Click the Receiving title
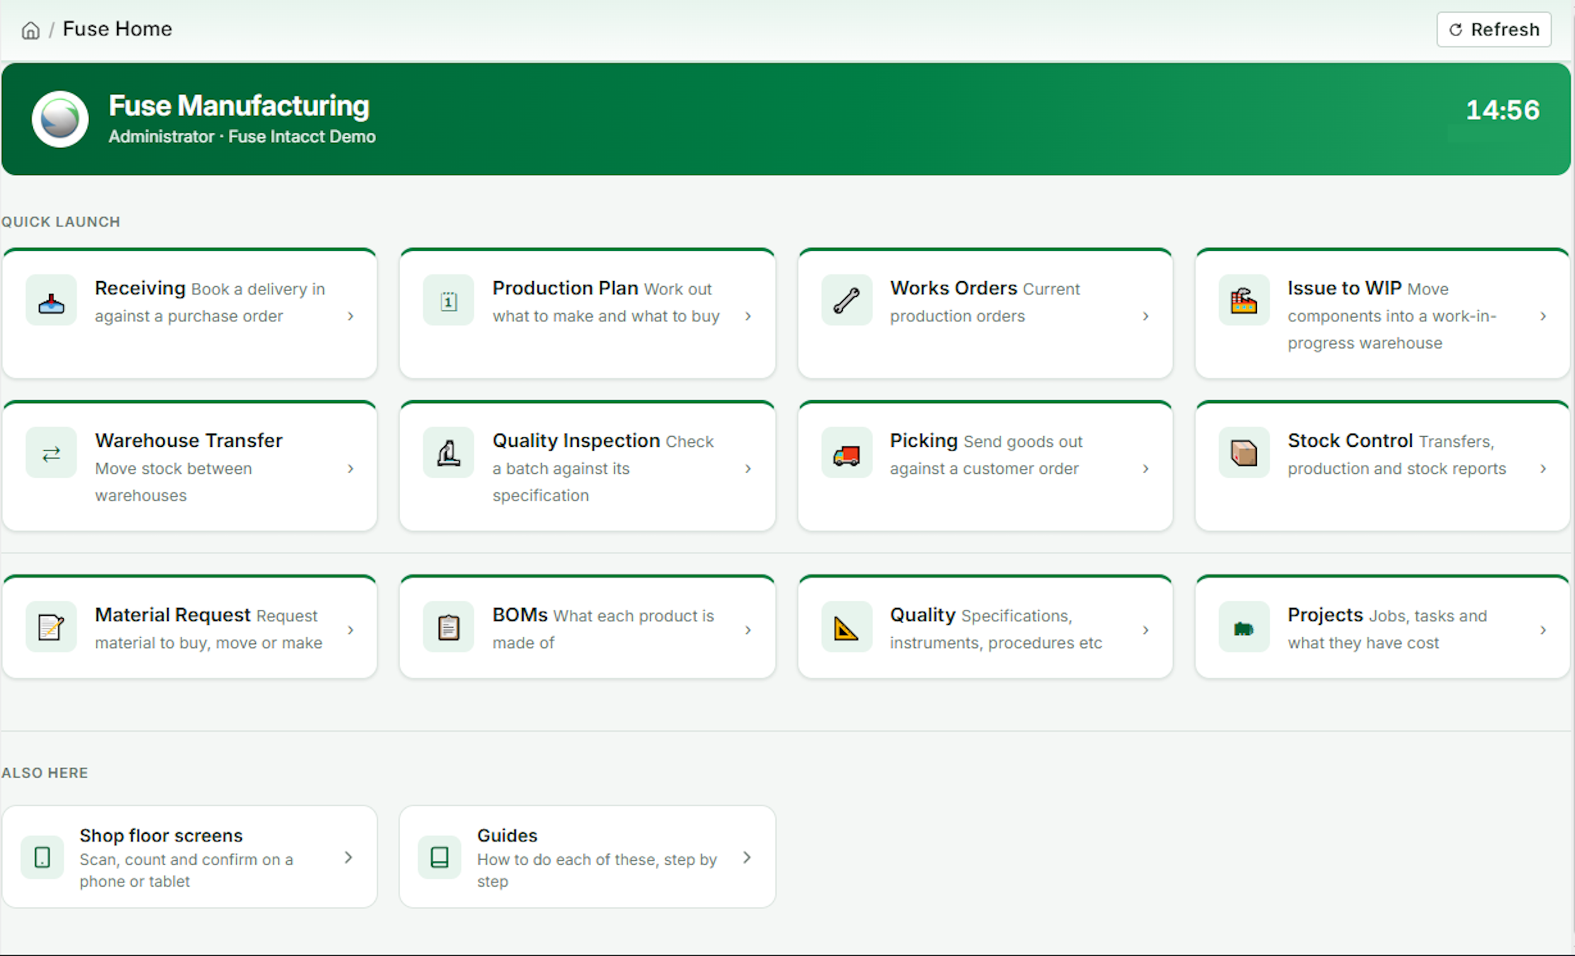1575x956 pixels. pyautogui.click(x=140, y=289)
